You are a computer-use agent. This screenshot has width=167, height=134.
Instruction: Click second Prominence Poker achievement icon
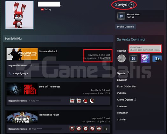point(79,129)
